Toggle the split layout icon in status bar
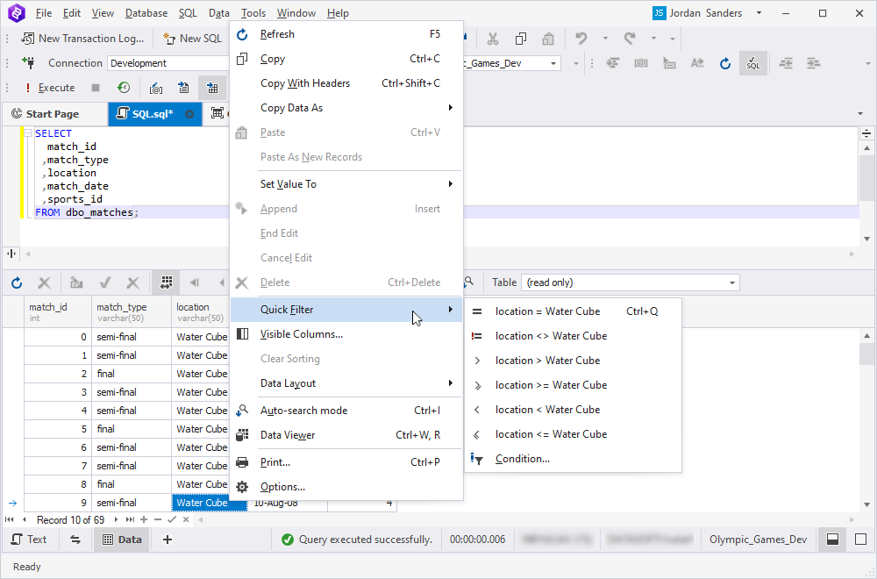 click(x=832, y=540)
